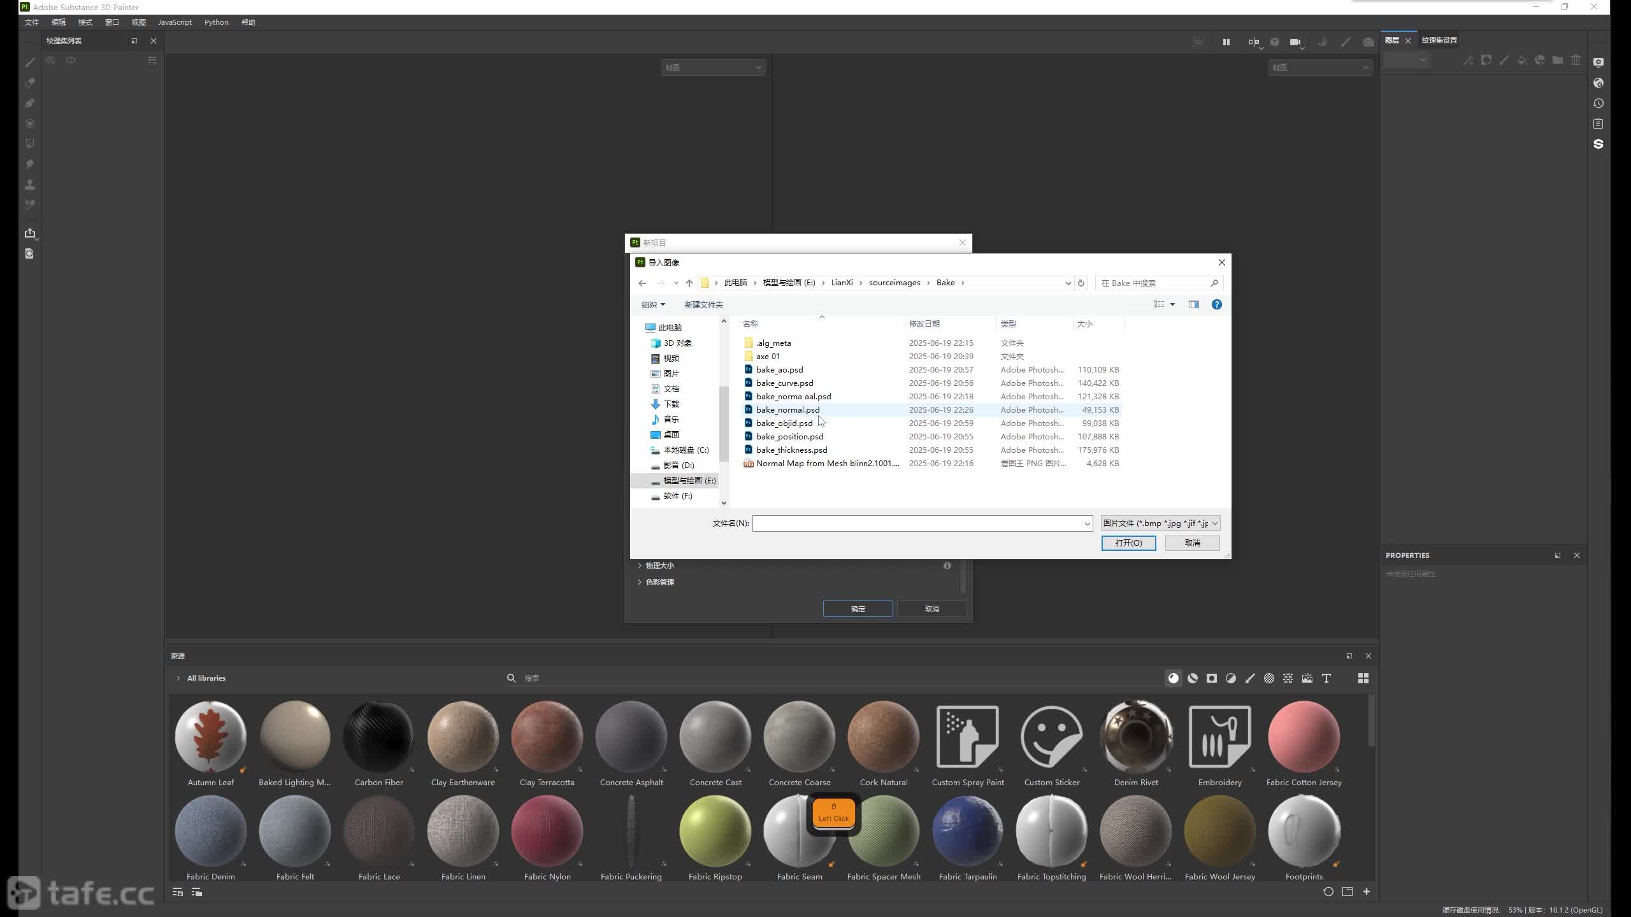Filter assets by Brushes icon
The height and width of the screenshot is (917, 1631).
coord(1250,678)
